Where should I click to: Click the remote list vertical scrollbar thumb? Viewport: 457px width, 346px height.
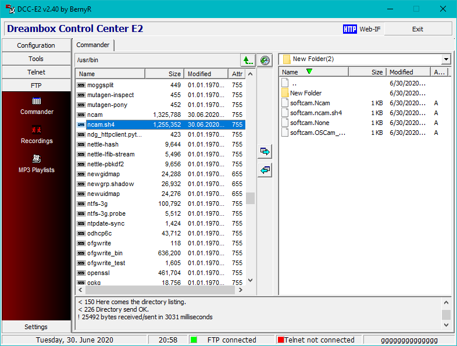[x=251, y=198]
